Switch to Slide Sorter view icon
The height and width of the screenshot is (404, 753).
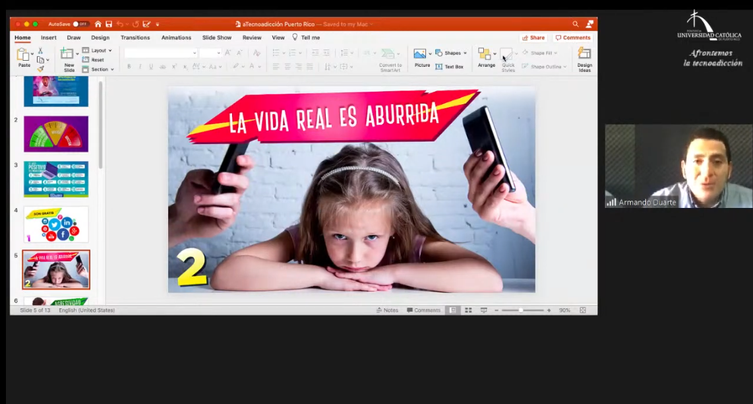(468, 310)
